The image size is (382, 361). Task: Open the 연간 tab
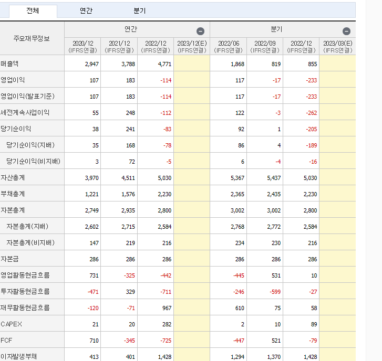(86, 10)
